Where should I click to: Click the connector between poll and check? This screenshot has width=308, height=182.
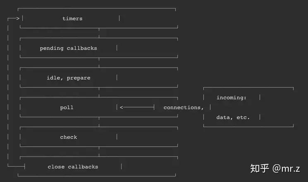point(99,122)
